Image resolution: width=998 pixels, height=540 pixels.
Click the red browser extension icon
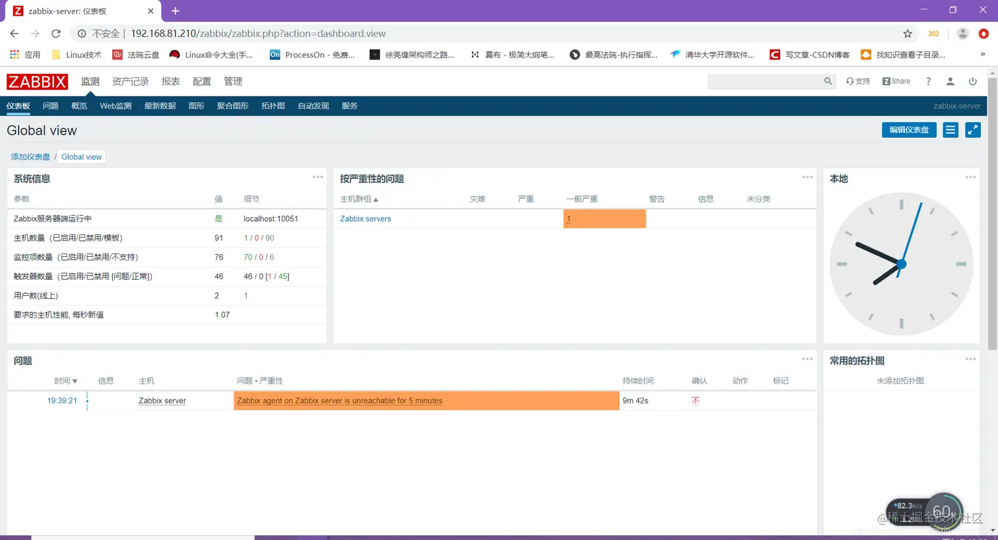point(983,34)
